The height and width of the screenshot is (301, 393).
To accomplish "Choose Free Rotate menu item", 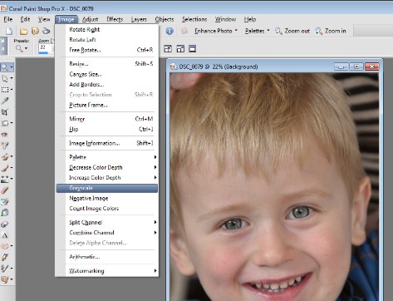I will (107, 50).
